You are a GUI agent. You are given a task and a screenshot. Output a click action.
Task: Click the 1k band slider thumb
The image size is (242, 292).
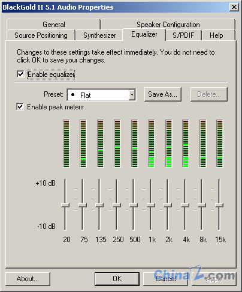click(x=151, y=205)
